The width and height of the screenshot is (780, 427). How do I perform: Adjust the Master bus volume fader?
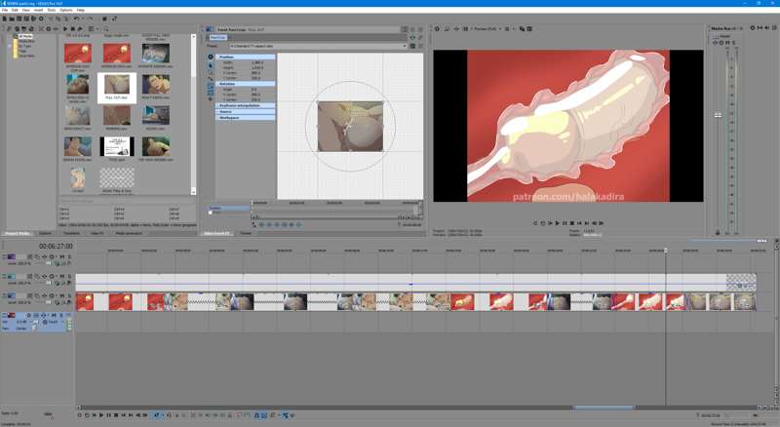718,115
